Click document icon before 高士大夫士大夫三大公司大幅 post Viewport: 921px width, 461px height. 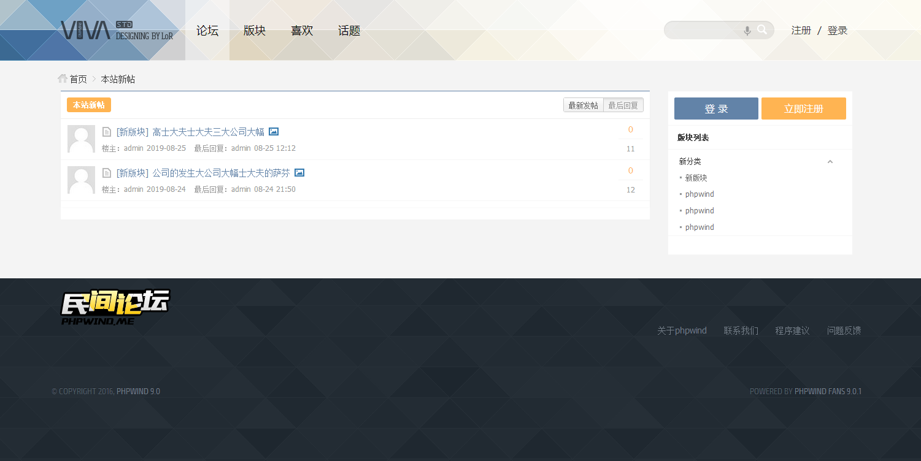tap(107, 132)
